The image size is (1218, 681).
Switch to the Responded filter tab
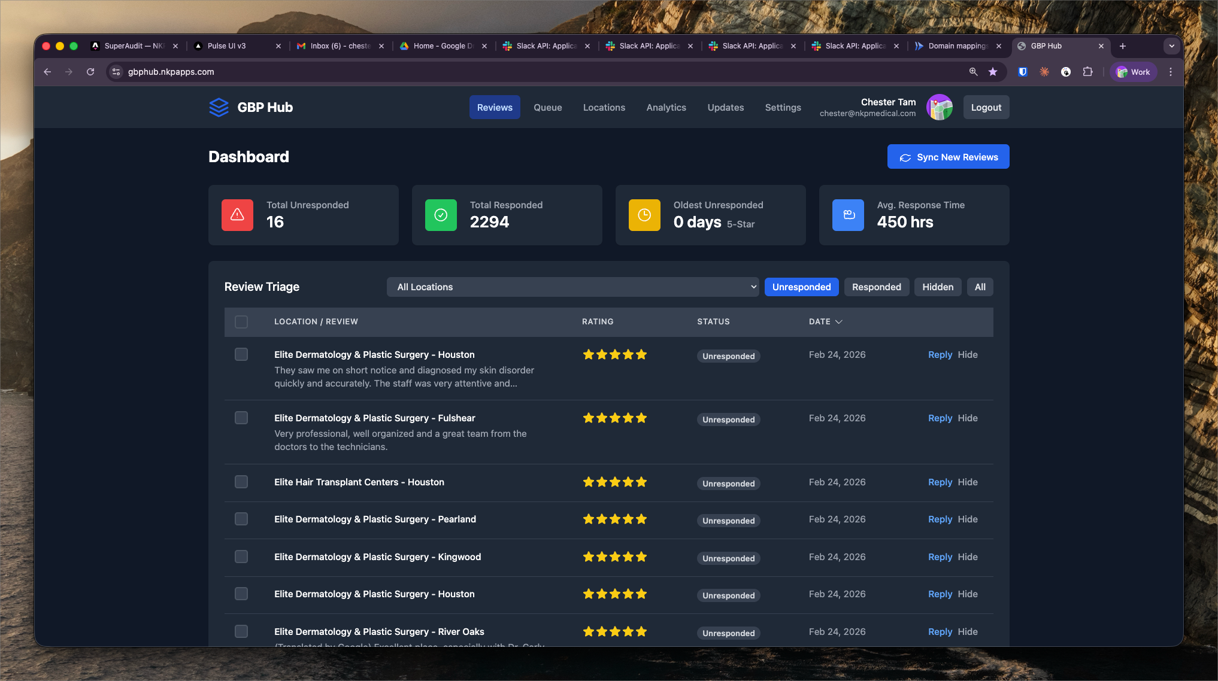[876, 287]
